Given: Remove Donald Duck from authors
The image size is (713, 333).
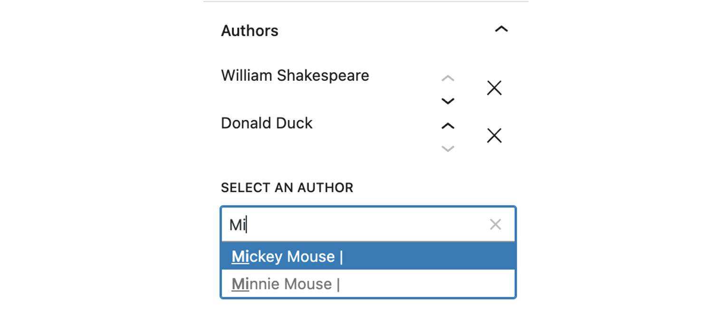Looking at the screenshot, I should tap(494, 136).
